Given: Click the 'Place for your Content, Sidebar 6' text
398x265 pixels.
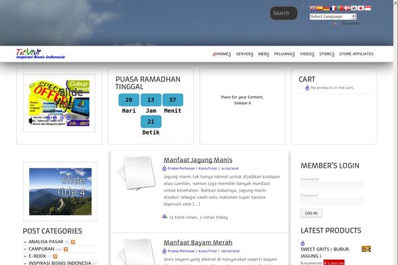Looking at the screenshot, I should tap(242, 100).
